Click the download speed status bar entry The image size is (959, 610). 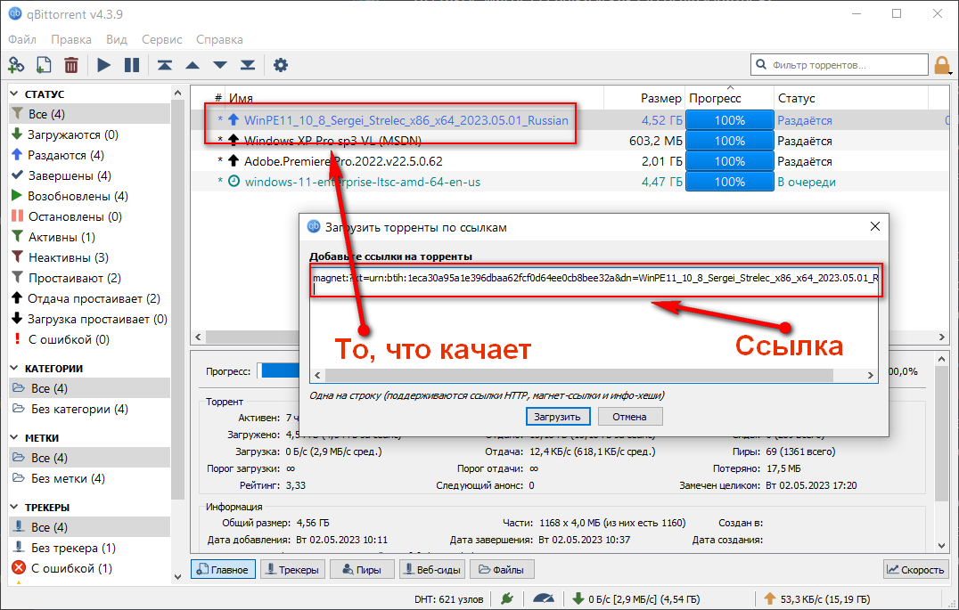(636, 599)
